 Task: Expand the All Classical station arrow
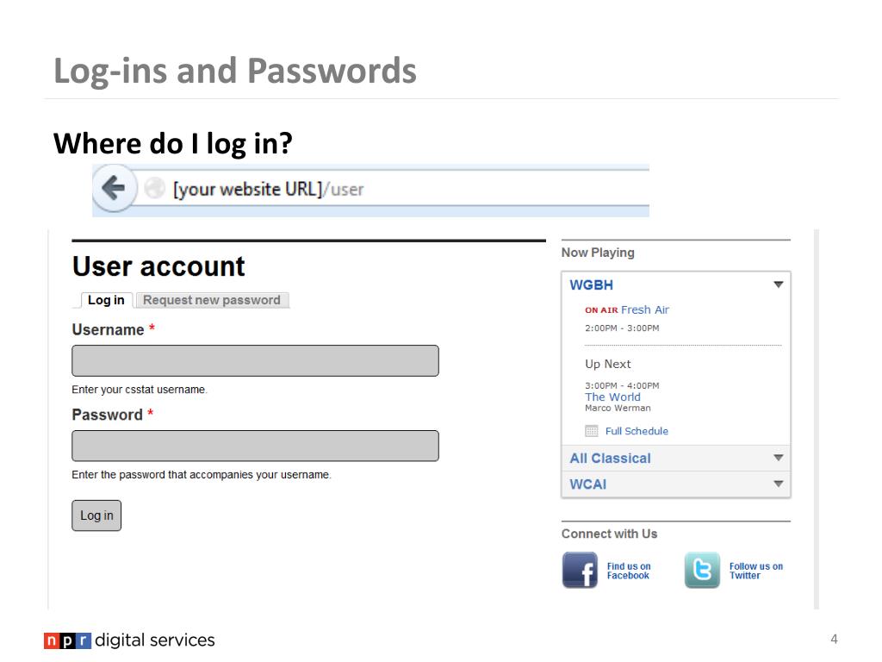(779, 458)
